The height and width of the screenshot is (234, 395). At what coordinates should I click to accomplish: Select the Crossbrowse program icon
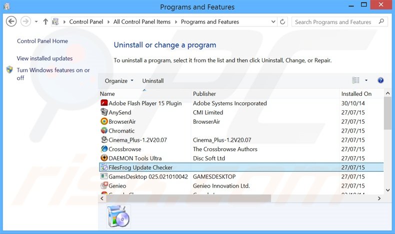pos(104,149)
